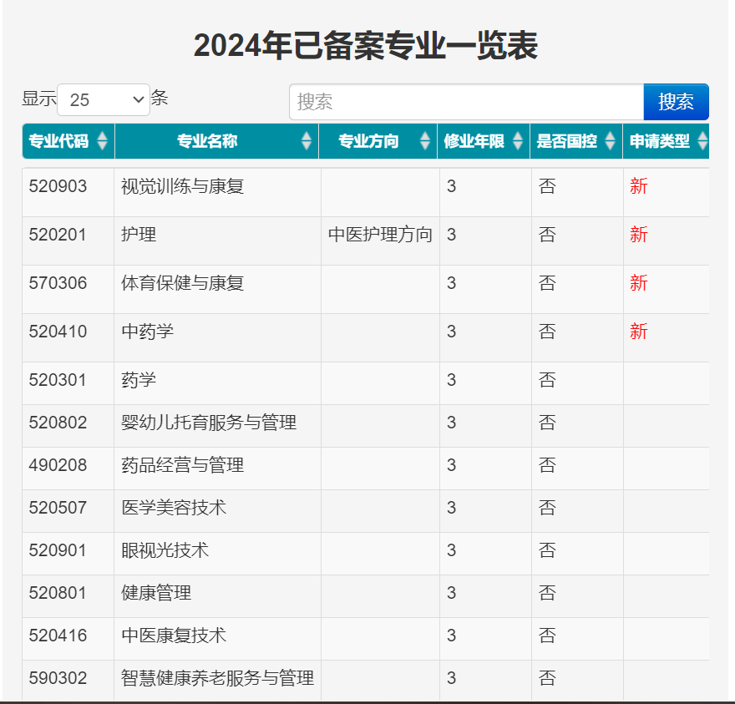Select the 眼视光技术 row
This screenshot has height=704, width=735.
[165, 550]
